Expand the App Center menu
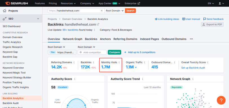The image size is (229, 108). (109, 3)
